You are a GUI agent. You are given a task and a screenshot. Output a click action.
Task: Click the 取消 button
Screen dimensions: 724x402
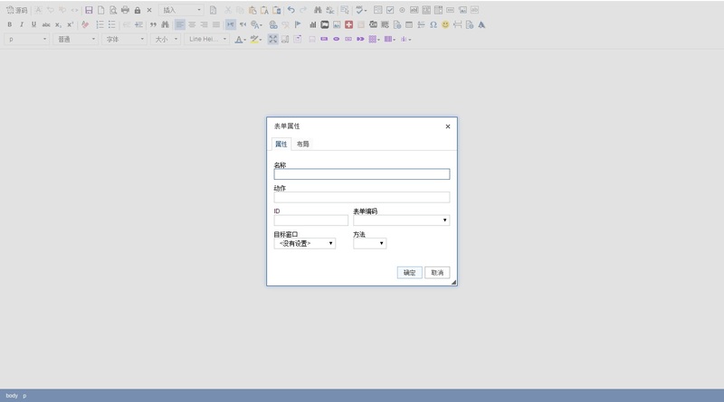(x=437, y=272)
